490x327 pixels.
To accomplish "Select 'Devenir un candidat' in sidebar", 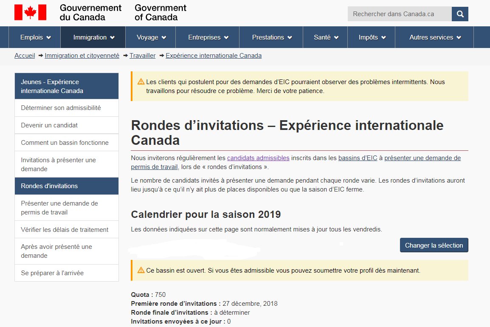I will tap(67, 125).
